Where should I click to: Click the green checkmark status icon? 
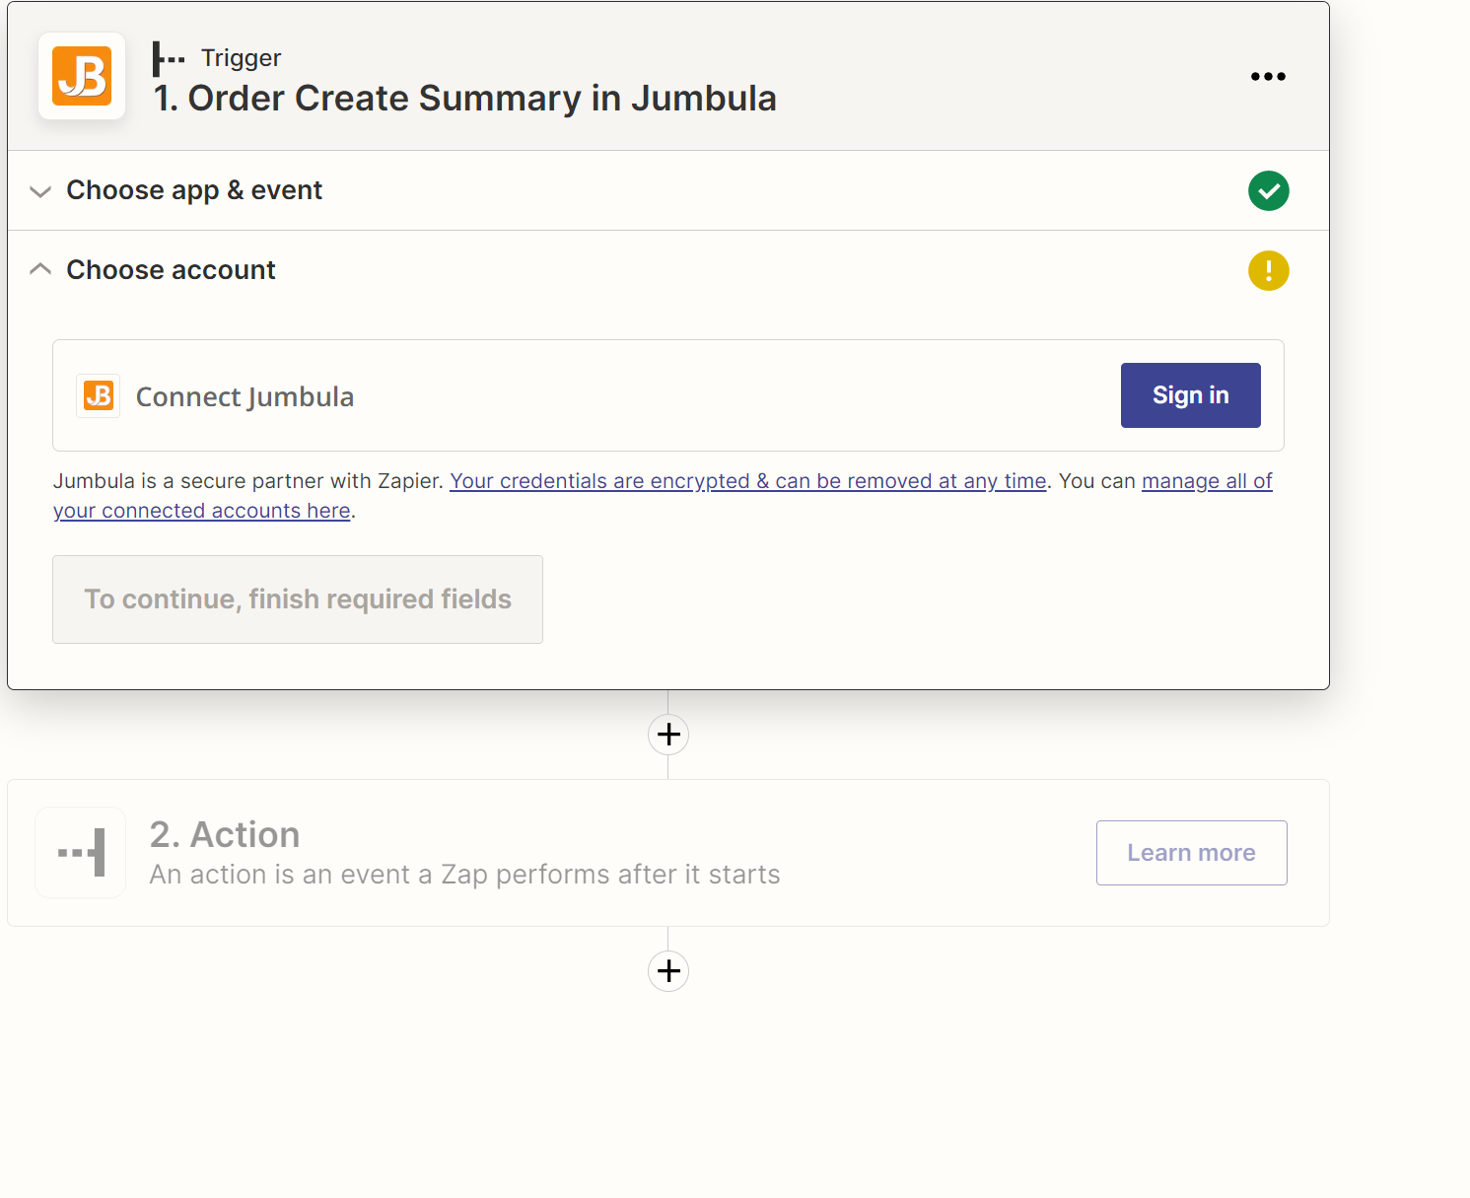(x=1269, y=190)
